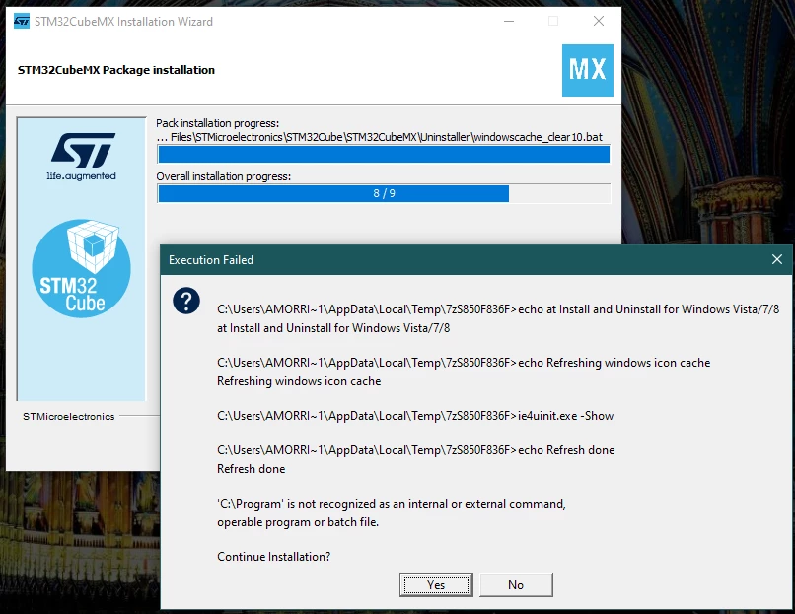Click the 'Continue Installation?' text
The width and height of the screenshot is (795, 614).
pyautogui.click(x=274, y=557)
